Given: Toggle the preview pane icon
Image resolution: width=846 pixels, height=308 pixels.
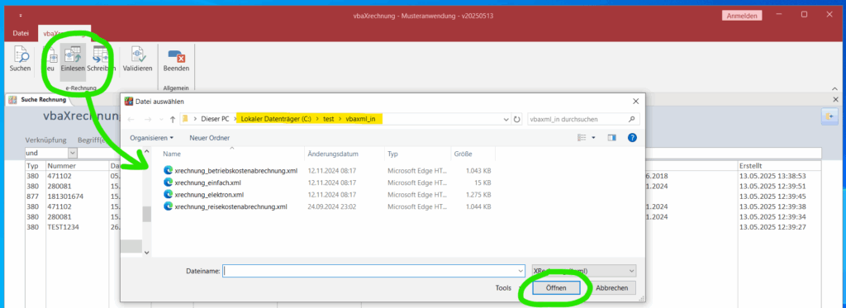Looking at the screenshot, I should click(612, 138).
